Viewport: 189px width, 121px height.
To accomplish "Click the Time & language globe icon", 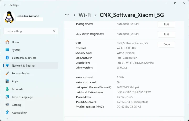I will [7, 97].
